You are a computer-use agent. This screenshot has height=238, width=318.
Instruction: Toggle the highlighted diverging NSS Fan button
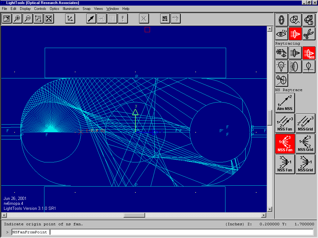[285, 143]
